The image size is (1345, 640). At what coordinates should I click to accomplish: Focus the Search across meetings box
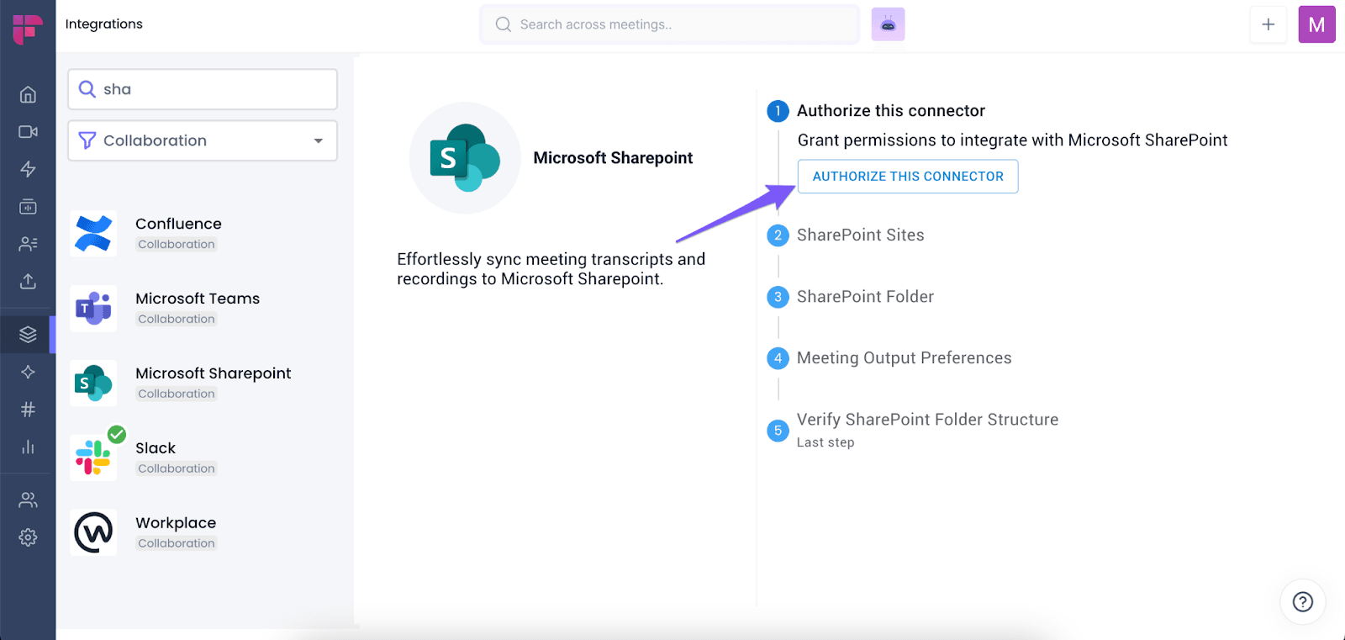click(670, 24)
